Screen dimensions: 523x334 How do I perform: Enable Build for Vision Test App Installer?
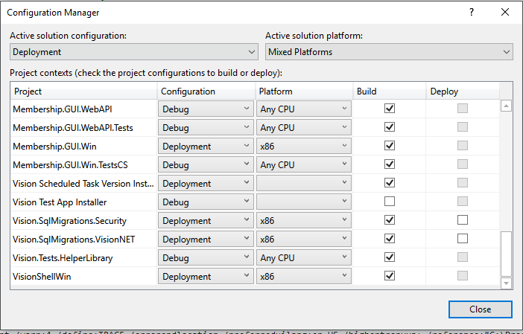(389, 202)
